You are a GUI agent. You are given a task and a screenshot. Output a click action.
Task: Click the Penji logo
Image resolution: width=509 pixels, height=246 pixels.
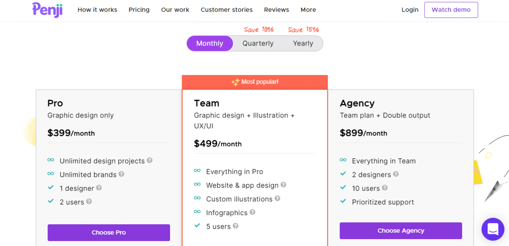pos(47,10)
